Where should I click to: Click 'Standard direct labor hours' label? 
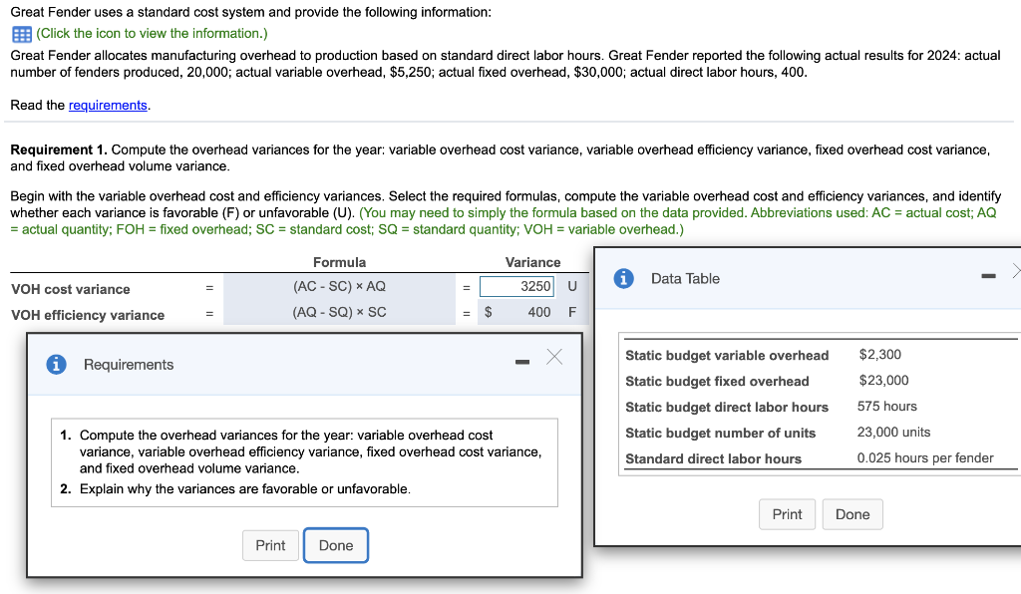[x=713, y=458]
